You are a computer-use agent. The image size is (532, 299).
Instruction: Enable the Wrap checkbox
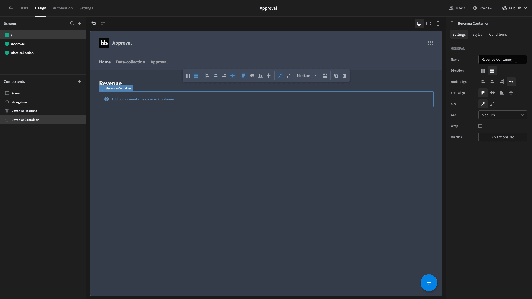(480, 126)
